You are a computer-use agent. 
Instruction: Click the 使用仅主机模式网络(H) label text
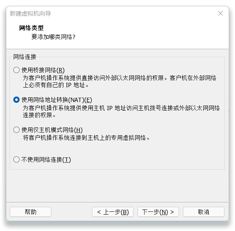[52, 130]
